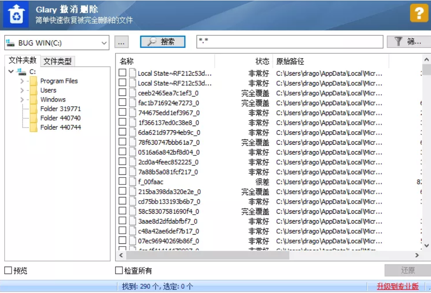Check the box for ceeb2465ea7c1ef3_0
This screenshot has height=293, width=431.
pyautogui.click(x=122, y=92)
